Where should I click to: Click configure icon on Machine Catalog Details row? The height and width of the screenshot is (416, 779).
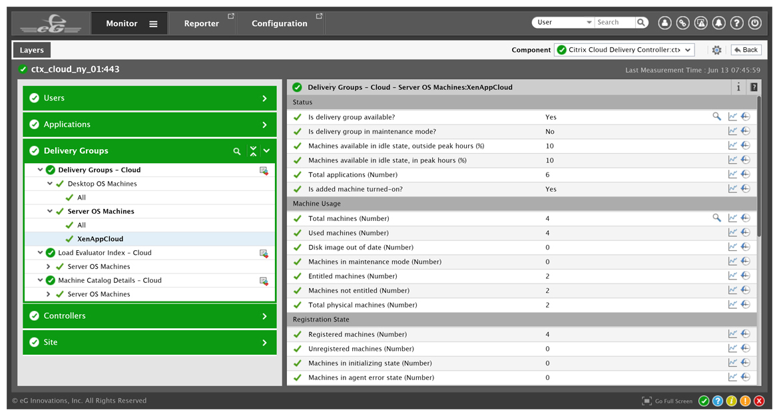coord(264,281)
